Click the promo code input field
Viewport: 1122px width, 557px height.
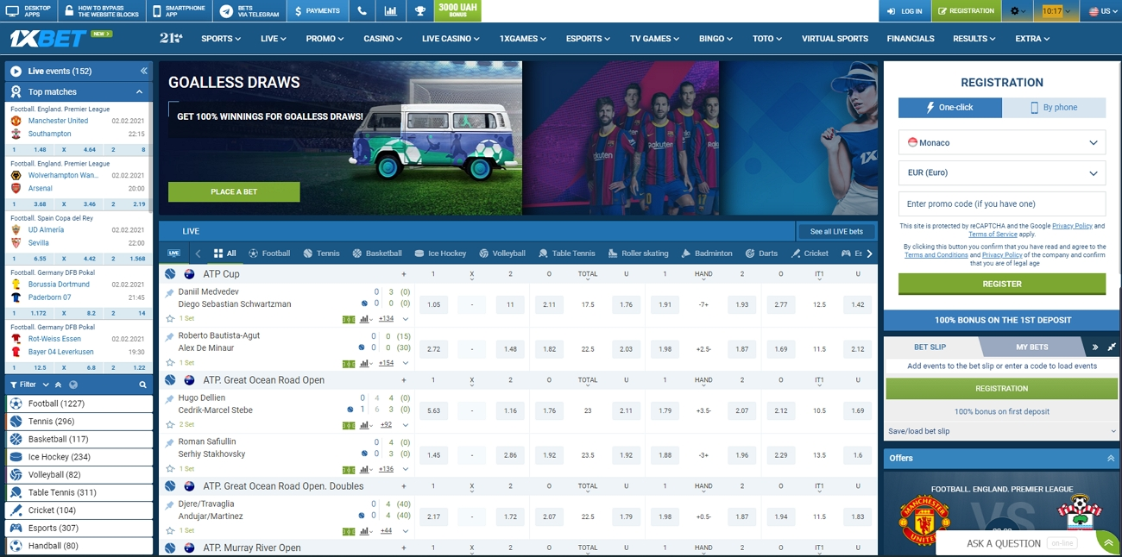coord(1002,203)
